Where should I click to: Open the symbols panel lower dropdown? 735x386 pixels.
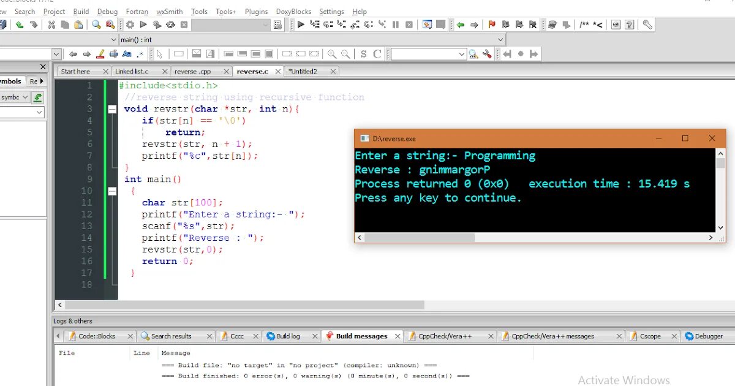pos(39,113)
